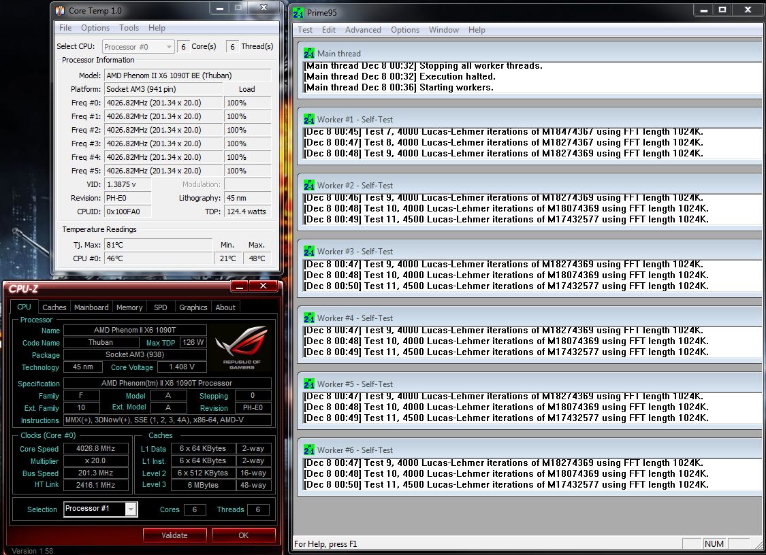766x555 pixels.
Task: Open Prime95 Options menu
Action: pos(405,30)
